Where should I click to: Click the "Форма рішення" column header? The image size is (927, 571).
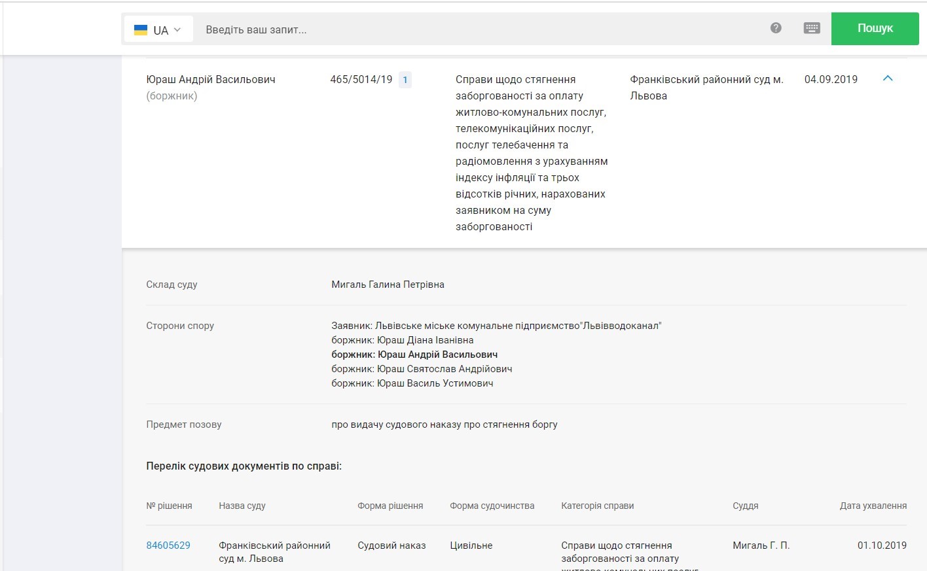tap(390, 506)
